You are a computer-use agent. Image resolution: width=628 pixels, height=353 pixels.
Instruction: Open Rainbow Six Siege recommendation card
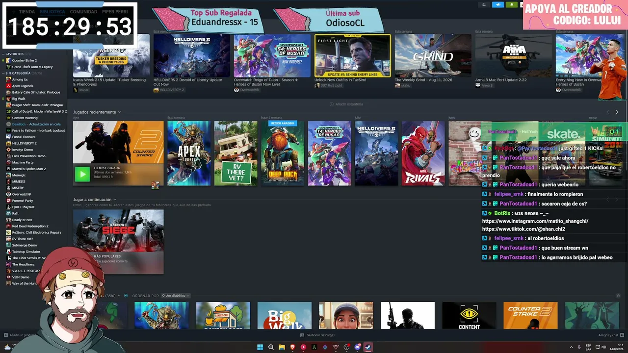click(x=118, y=242)
